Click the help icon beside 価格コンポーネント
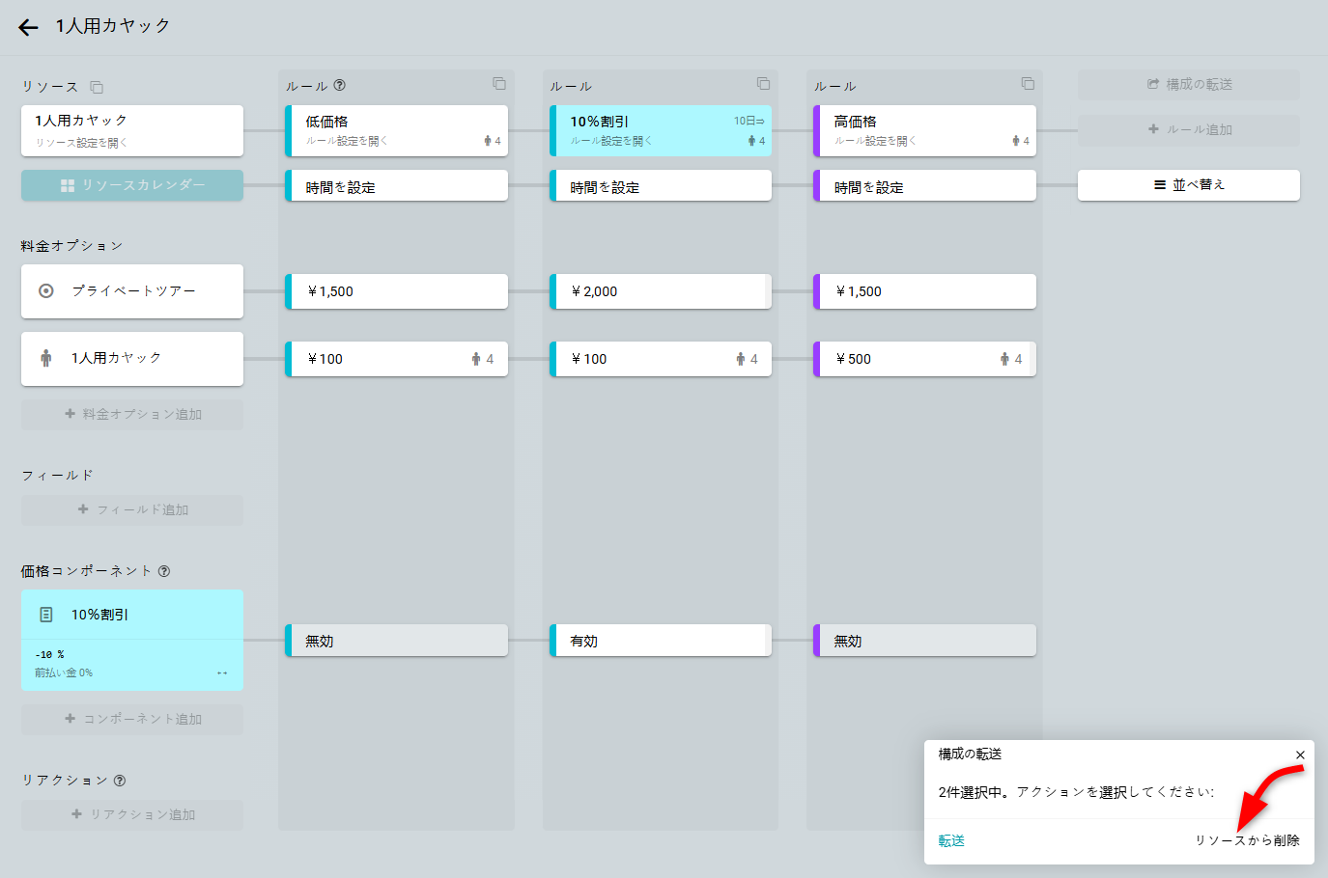 click(164, 571)
